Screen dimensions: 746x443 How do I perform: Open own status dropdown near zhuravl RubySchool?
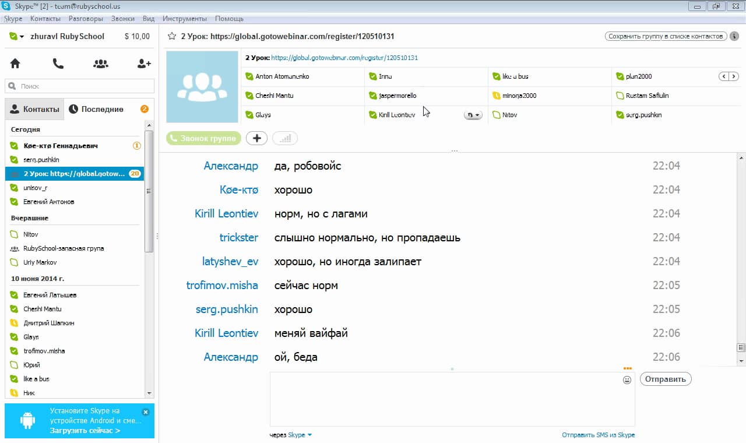click(x=17, y=36)
